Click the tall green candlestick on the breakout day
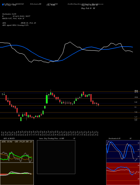This screenshot has height=185, width=140. [x=47, y=99]
